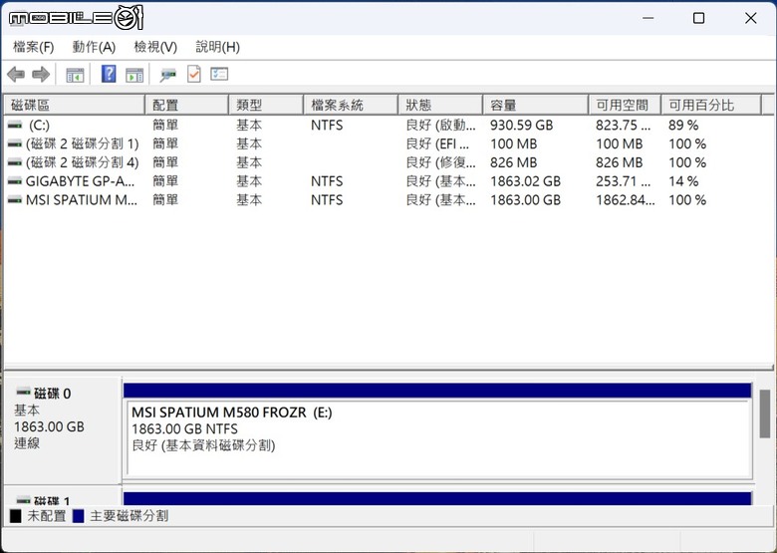Sort by the 配置 column header

tap(187, 105)
